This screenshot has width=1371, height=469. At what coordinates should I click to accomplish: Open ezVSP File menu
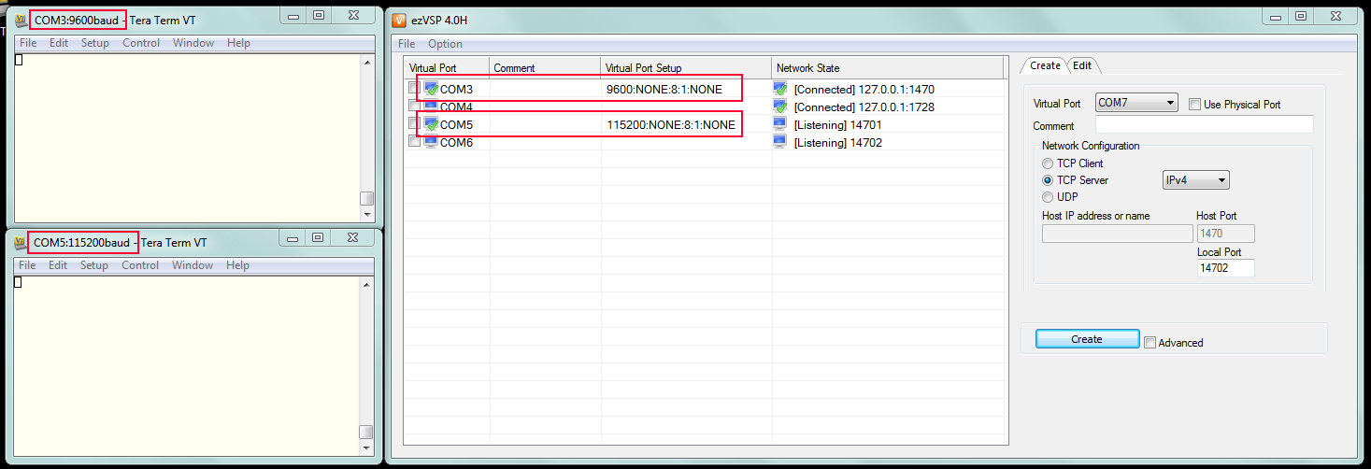click(407, 44)
